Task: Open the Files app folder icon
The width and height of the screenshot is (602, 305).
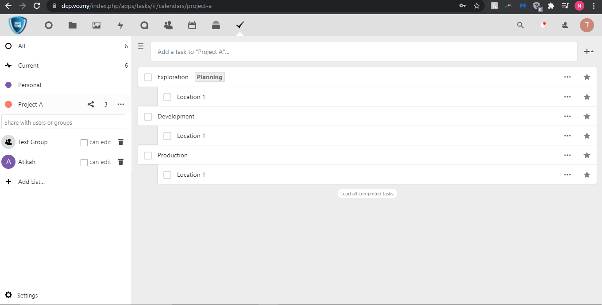Action: click(x=73, y=26)
